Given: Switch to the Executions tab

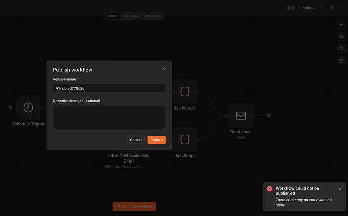Looking at the screenshot, I should point(130,16).
